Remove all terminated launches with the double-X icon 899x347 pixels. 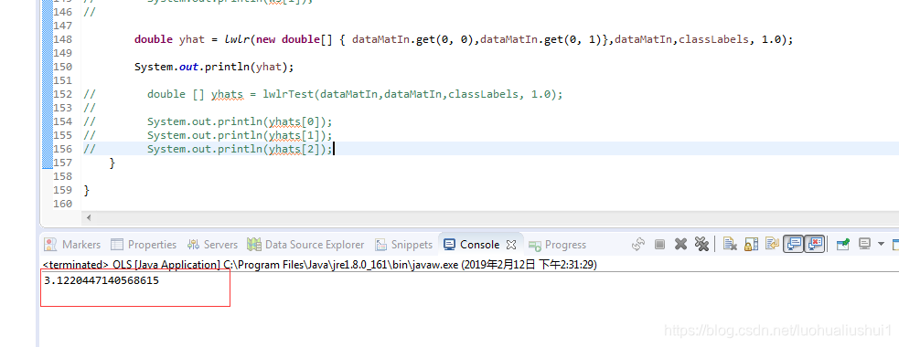701,245
